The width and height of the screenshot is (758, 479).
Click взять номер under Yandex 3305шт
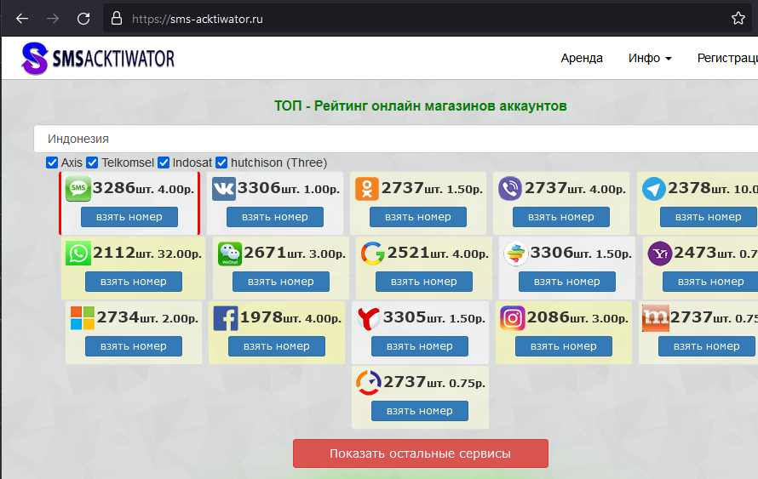(420, 346)
